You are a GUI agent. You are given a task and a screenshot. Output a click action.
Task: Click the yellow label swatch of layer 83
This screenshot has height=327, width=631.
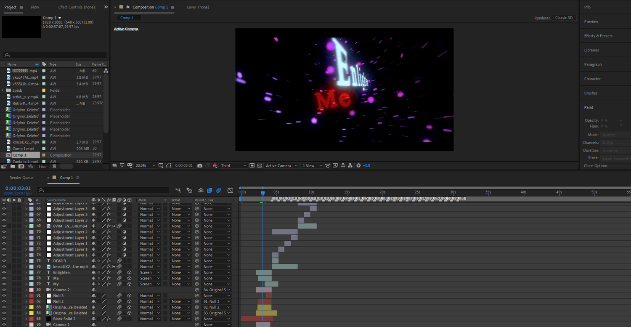tap(31, 307)
